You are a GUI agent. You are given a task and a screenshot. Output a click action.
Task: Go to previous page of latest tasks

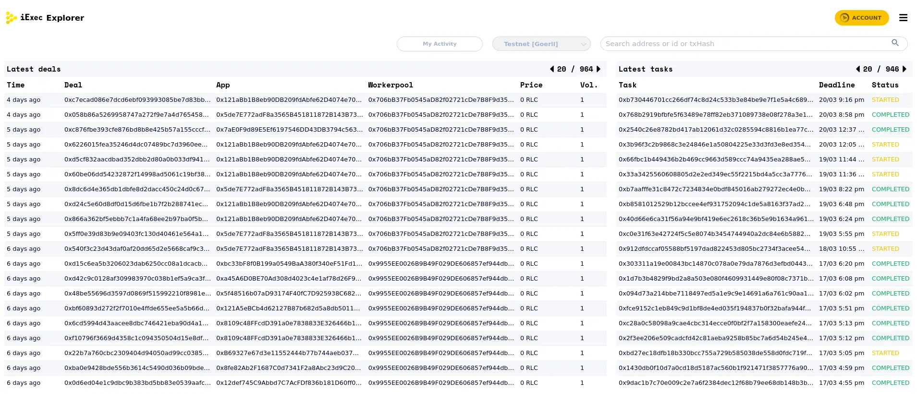(x=858, y=69)
